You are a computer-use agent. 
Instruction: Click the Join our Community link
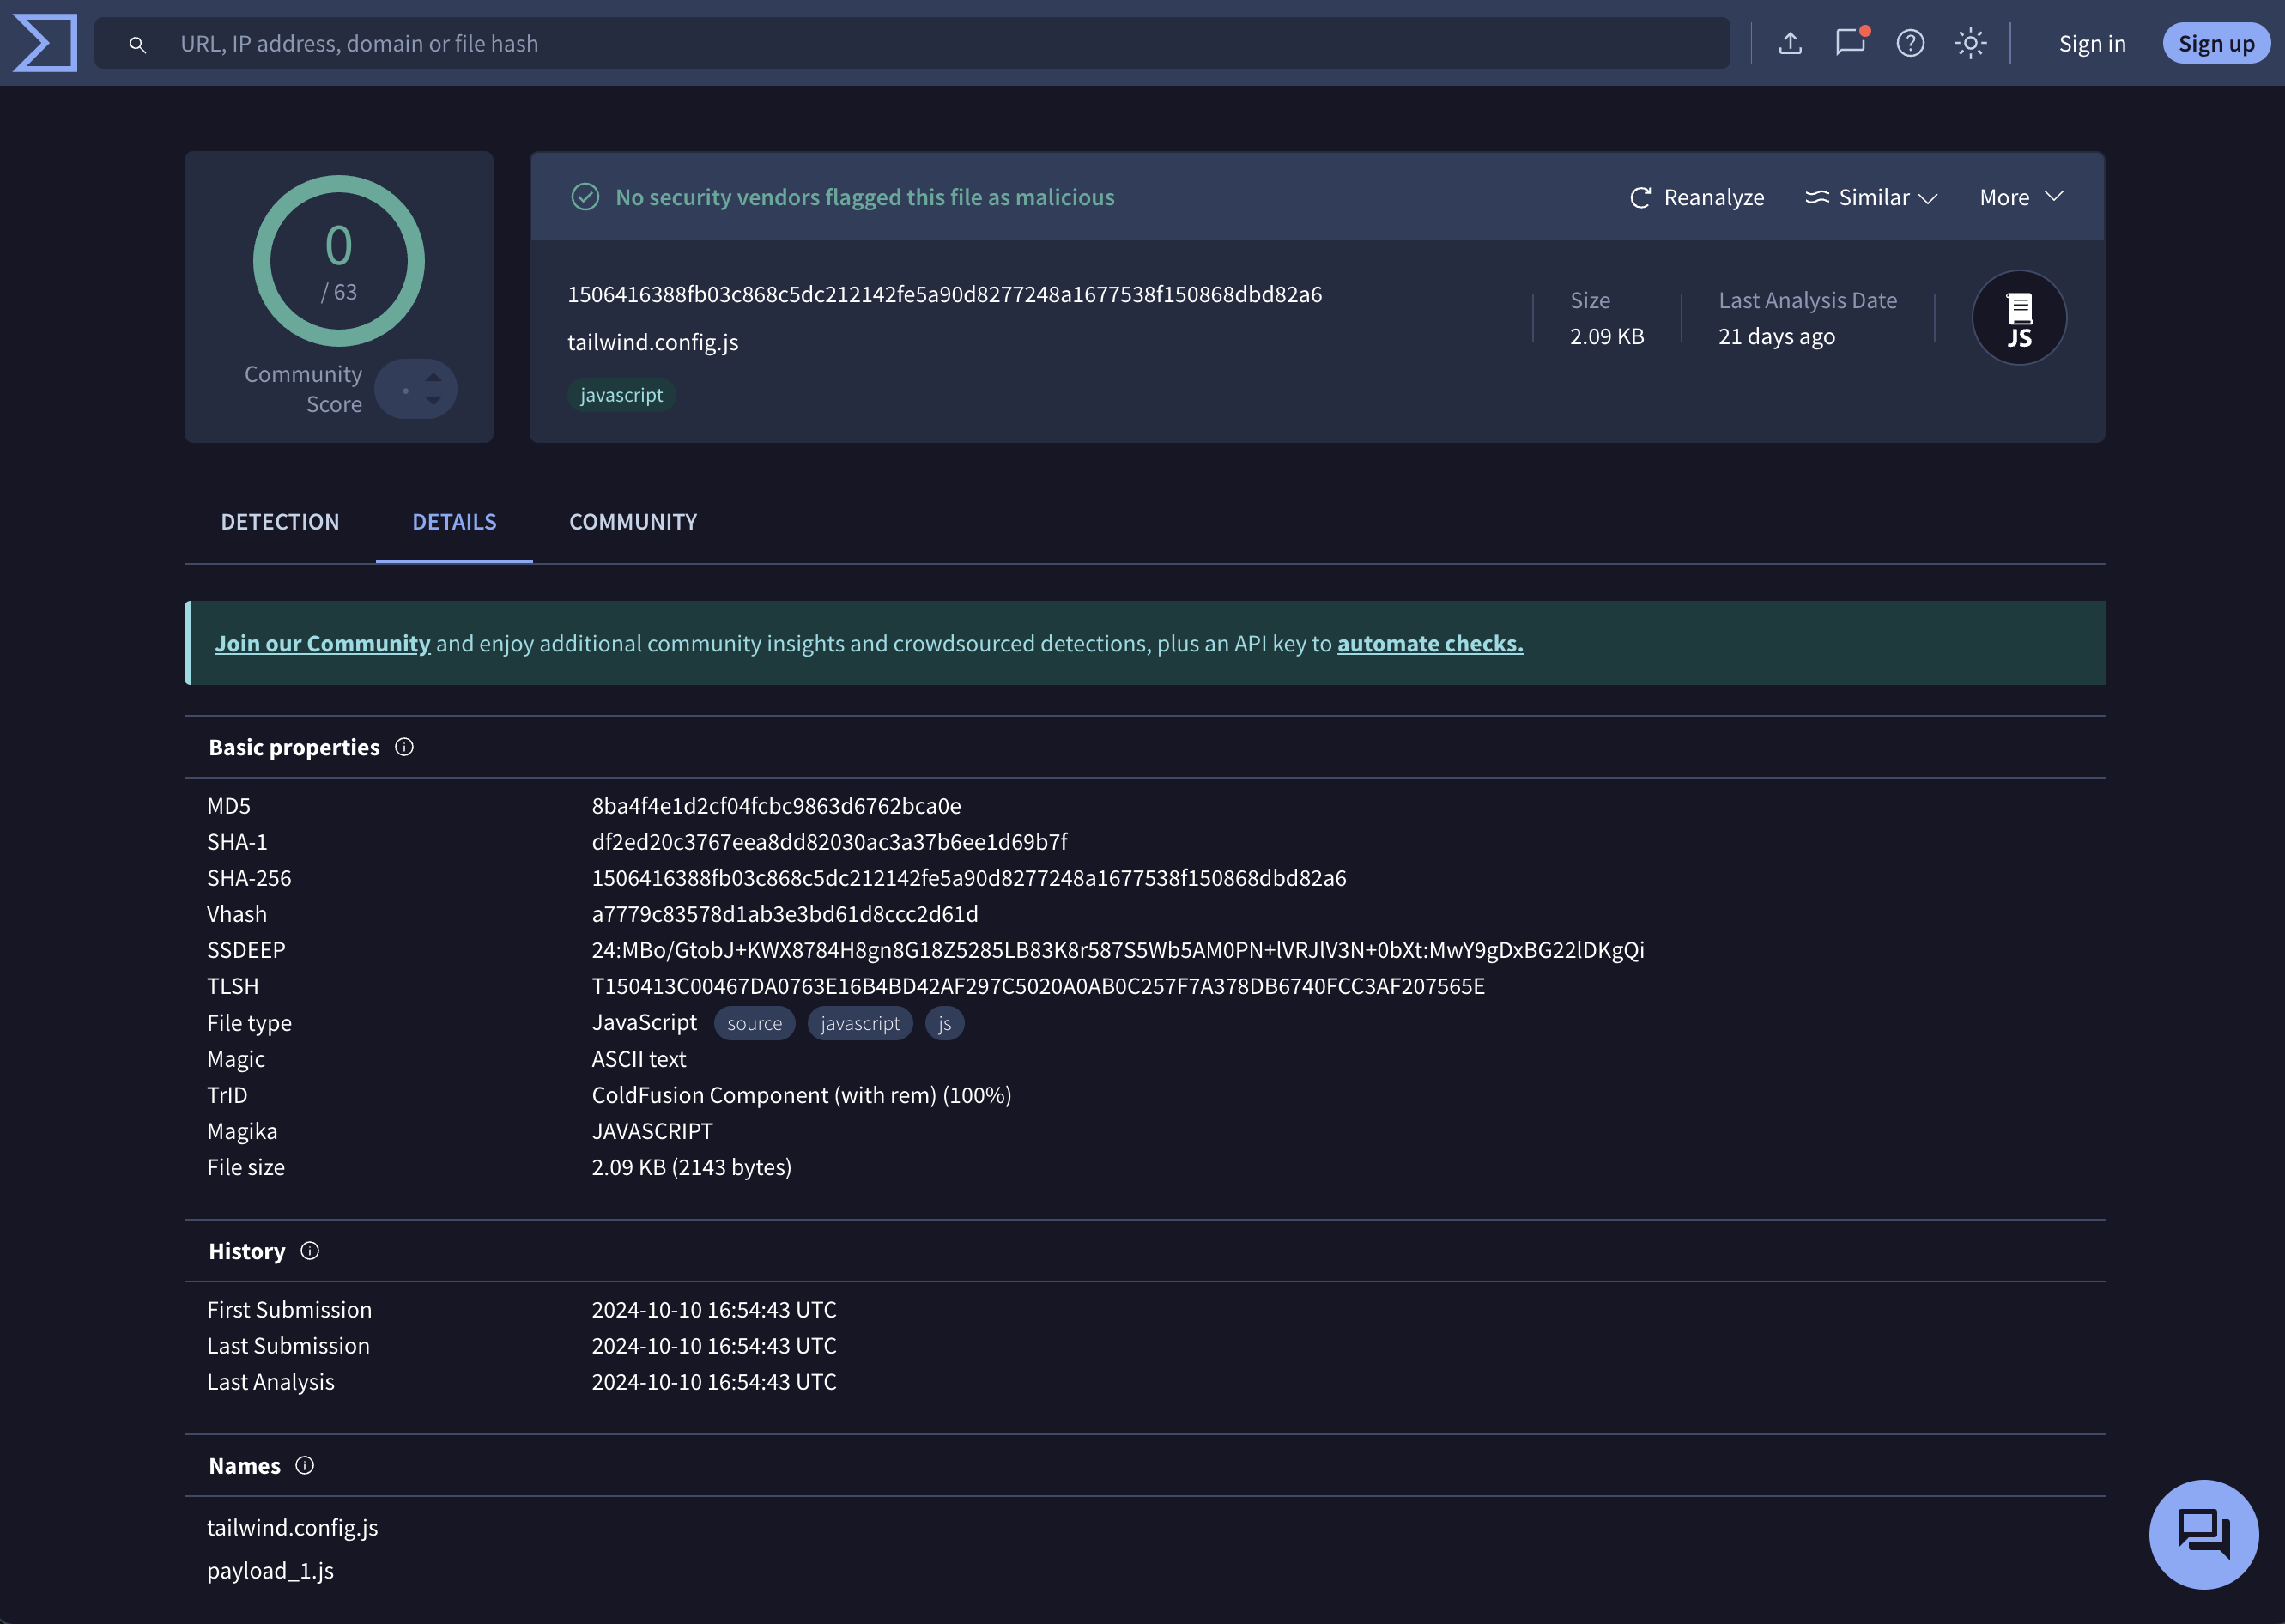[322, 644]
